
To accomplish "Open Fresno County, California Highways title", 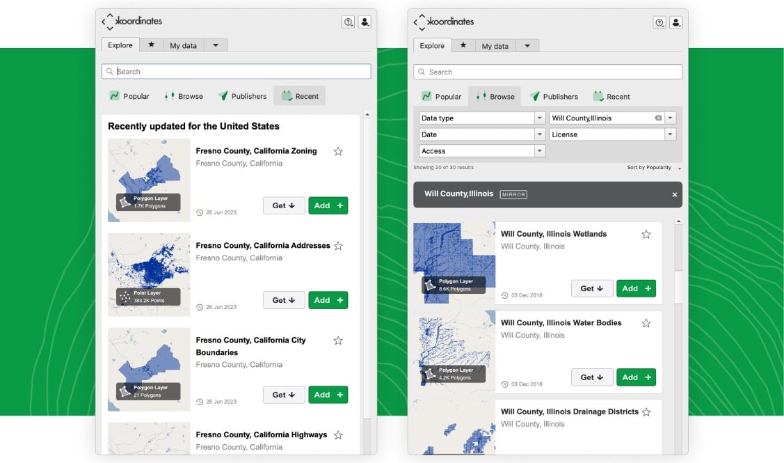I will 262,435.
